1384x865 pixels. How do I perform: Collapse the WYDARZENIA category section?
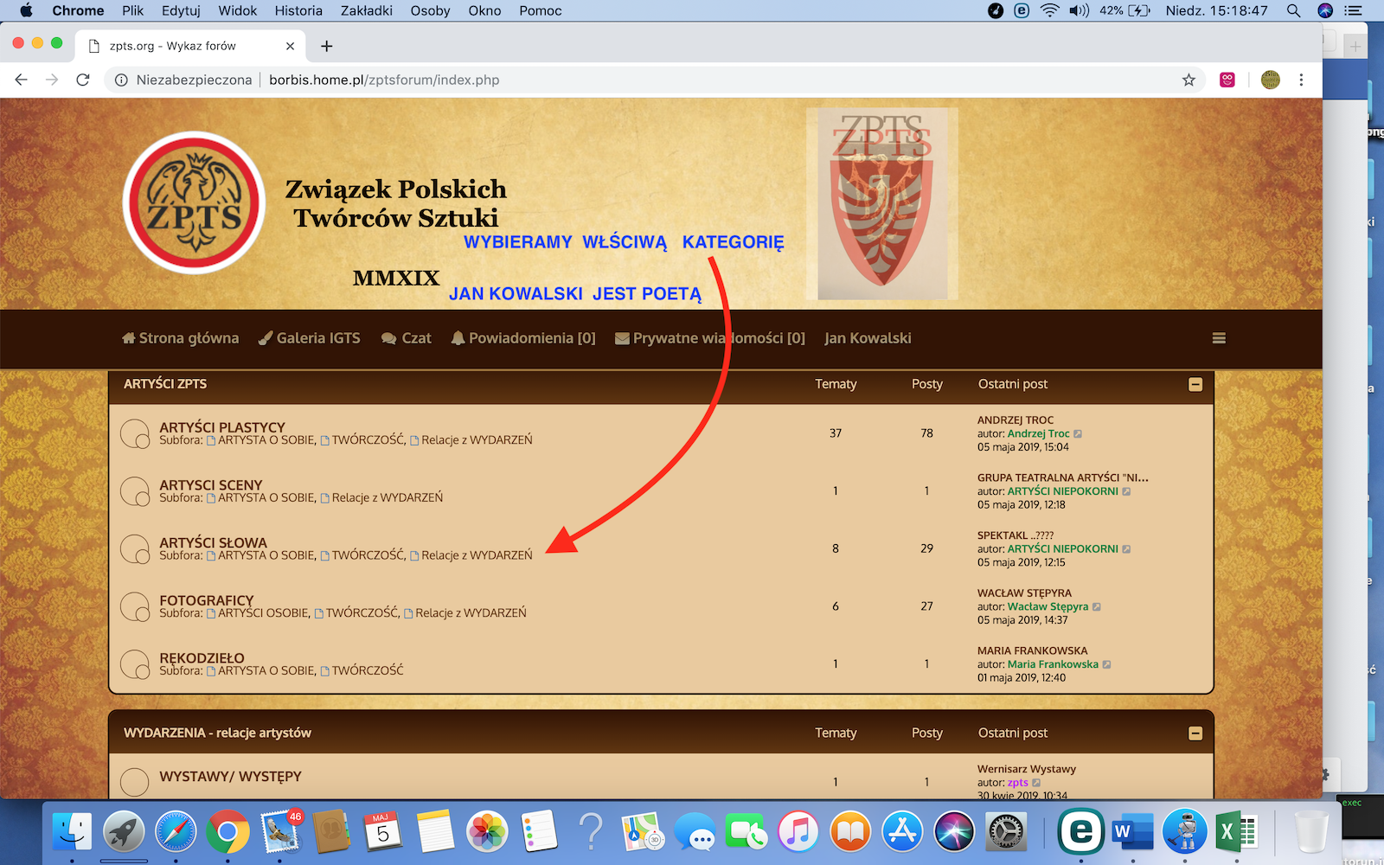[1195, 734]
